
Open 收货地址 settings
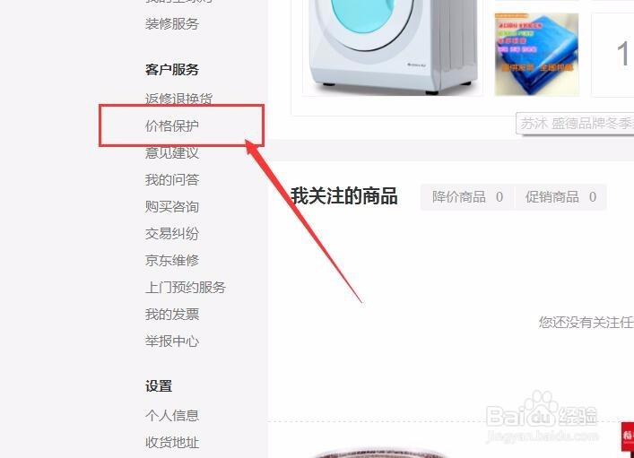click(x=172, y=442)
